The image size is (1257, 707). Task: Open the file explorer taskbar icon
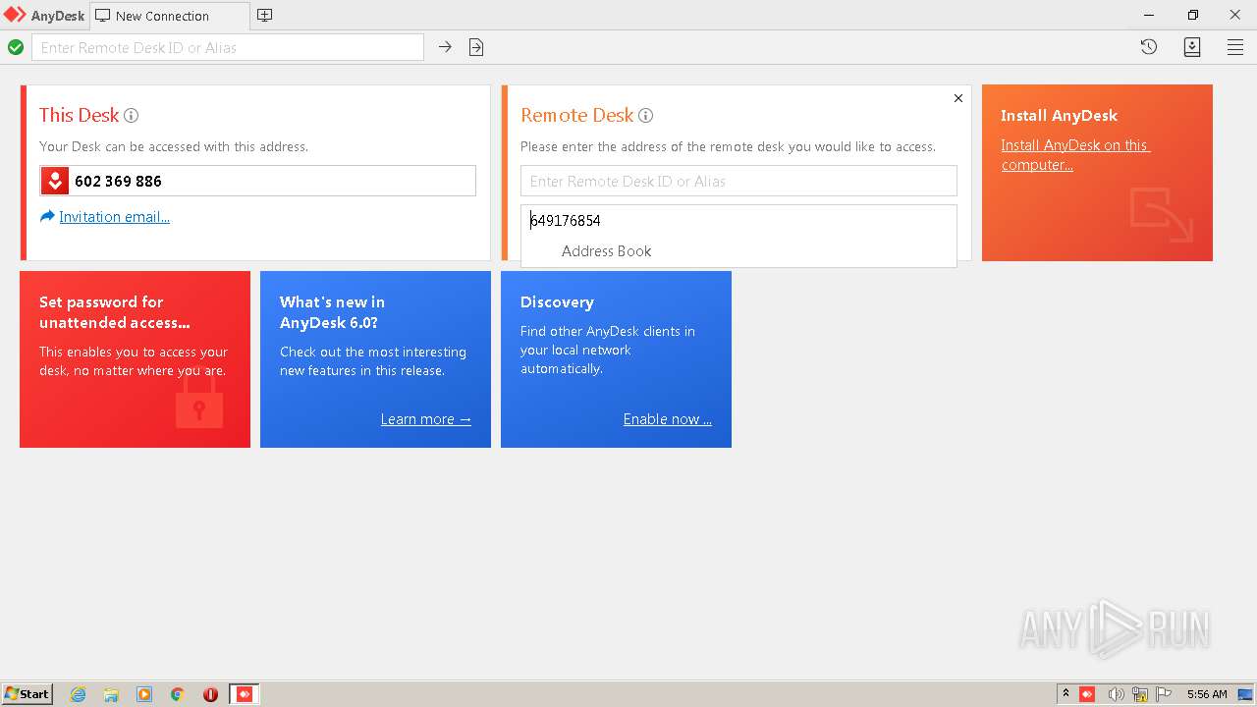click(x=111, y=694)
